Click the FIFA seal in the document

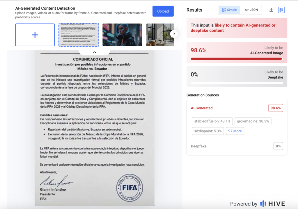(x=130, y=188)
